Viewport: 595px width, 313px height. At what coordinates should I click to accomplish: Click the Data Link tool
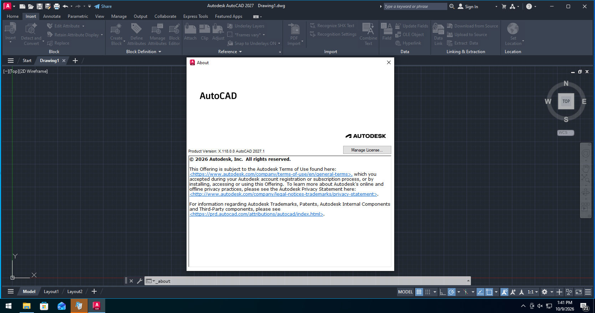pos(438,34)
